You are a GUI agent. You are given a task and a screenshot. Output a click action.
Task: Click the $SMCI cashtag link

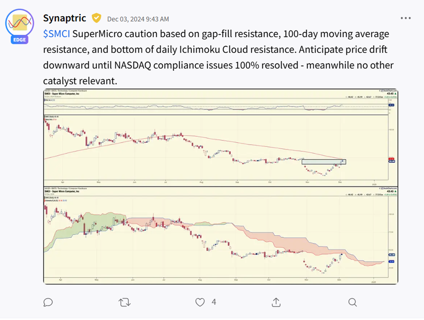click(56, 34)
